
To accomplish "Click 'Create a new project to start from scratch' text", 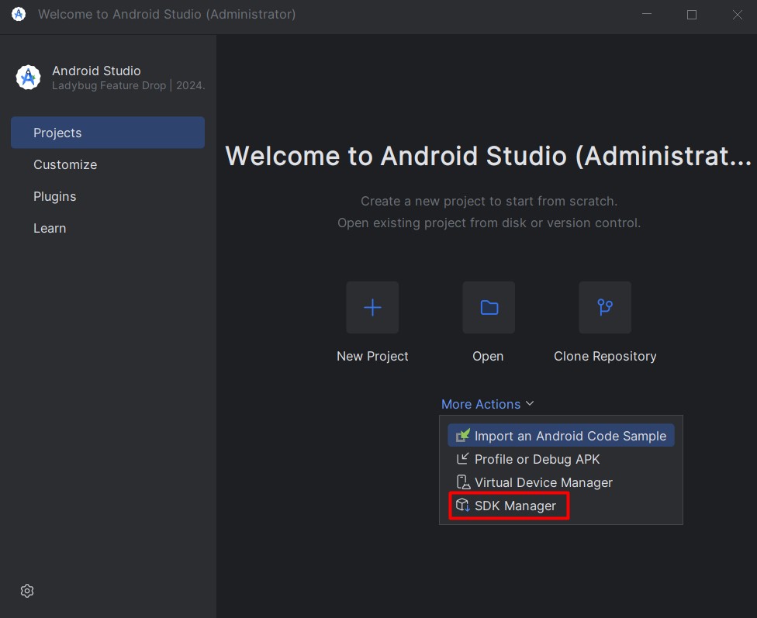I will [489, 201].
